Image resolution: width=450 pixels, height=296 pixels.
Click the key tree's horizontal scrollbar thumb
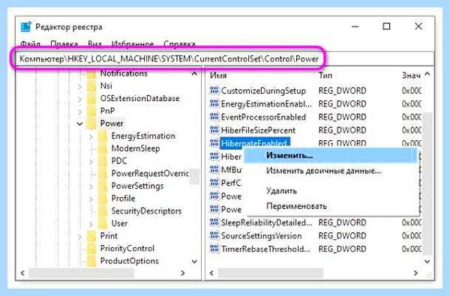pos(82,273)
